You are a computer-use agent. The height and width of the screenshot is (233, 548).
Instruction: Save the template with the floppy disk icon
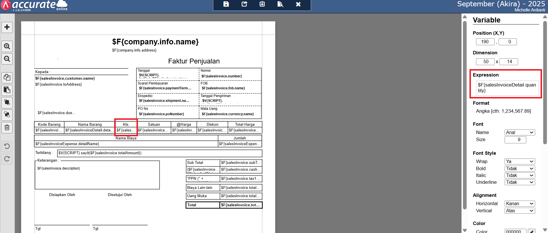click(226, 4)
